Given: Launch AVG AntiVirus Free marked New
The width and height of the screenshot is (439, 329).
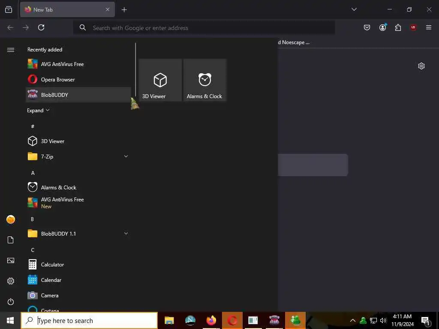Looking at the screenshot, I should coord(78,203).
